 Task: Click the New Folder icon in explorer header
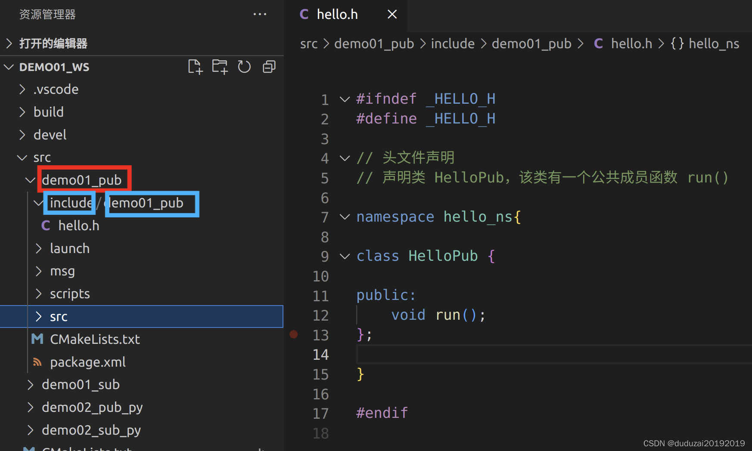tap(220, 67)
